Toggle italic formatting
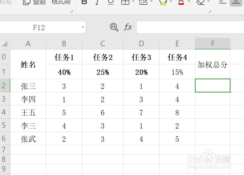The width and height of the screenshot is (244, 175). (x=96, y=2)
